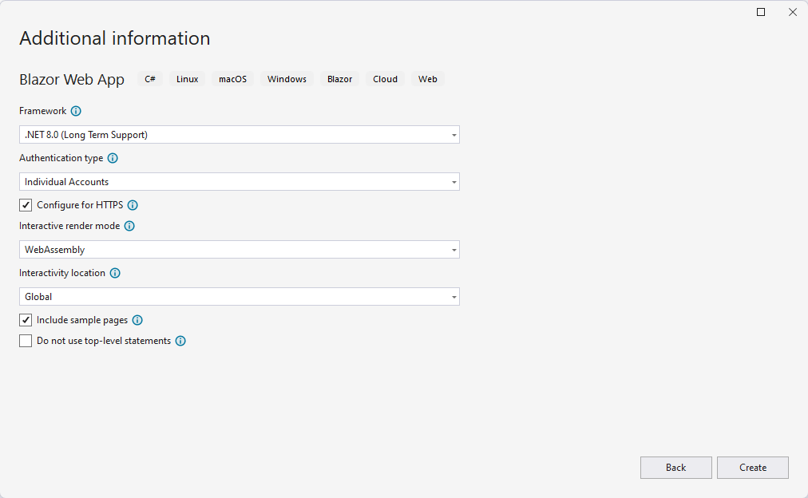Click the Additional information heading
Viewport: 808px width, 498px height.
114,38
